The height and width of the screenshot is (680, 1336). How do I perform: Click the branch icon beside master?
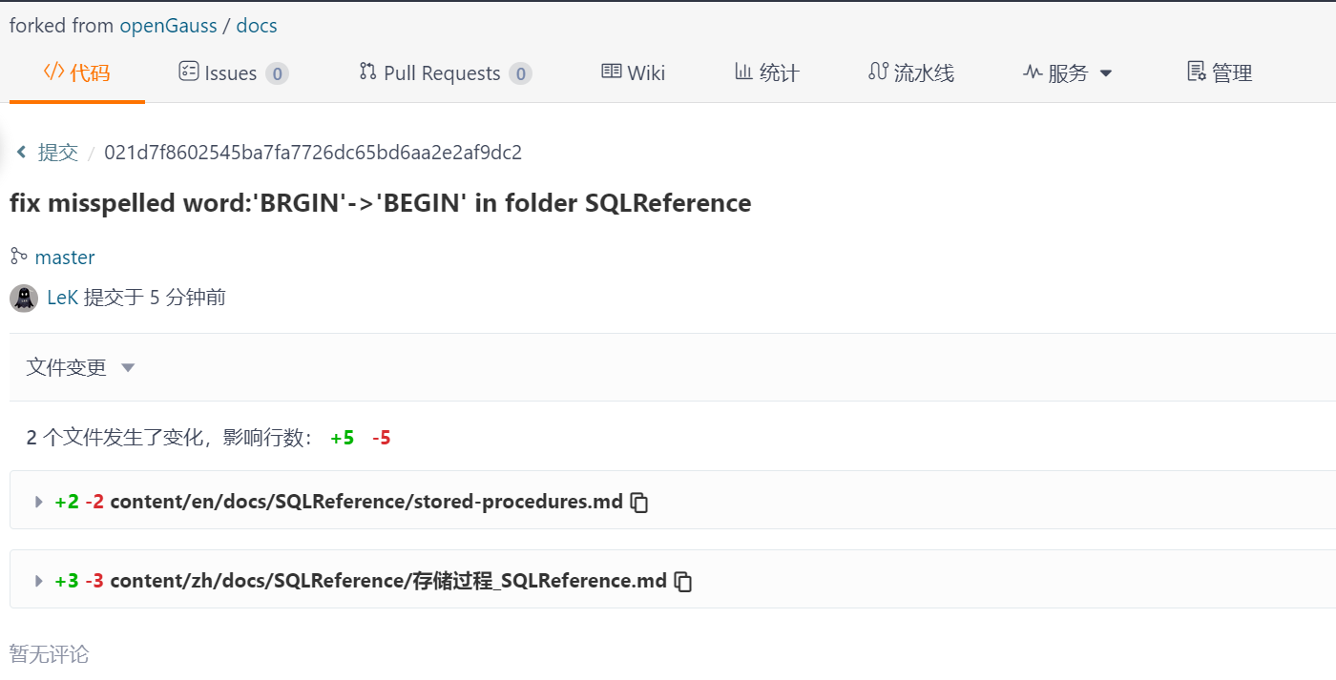[x=18, y=257]
